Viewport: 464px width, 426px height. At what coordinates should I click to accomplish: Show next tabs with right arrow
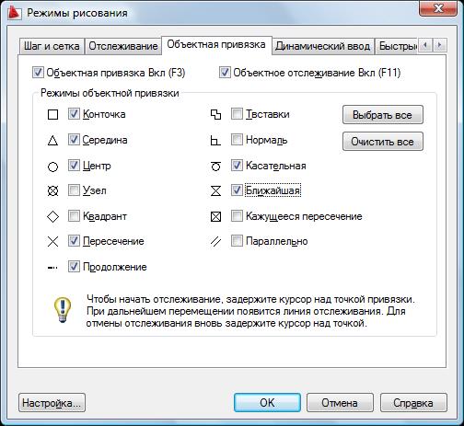tap(440, 45)
